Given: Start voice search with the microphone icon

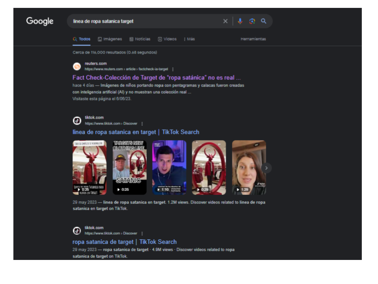Looking at the screenshot, I should pyautogui.click(x=240, y=21).
